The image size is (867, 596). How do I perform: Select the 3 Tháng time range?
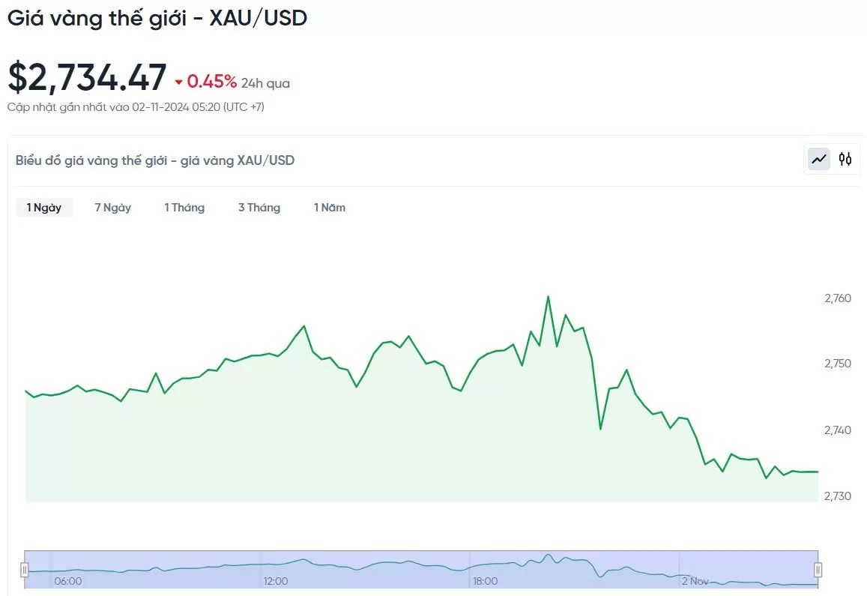(x=259, y=208)
